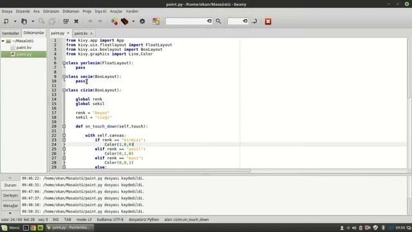Image resolution: width=412 pixels, height=232 pixels.
Task: Fold the class cizim code block
Action: (64, 90)
